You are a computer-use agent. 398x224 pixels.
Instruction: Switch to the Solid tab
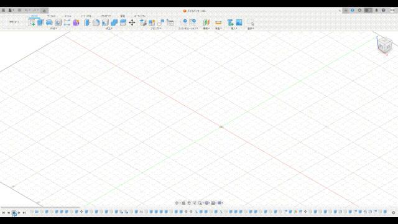(35, 16)
